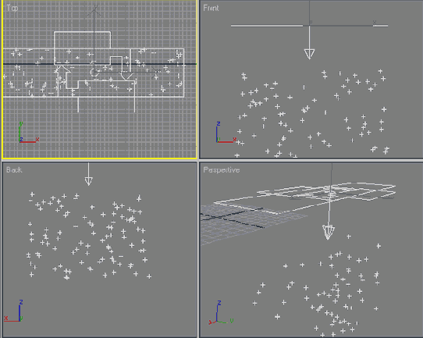Click the axis tripod in Back viewport

14,311
